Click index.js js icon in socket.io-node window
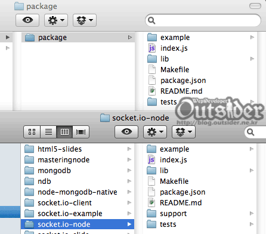The width and height of the screenshot is (266, 234). tap(151, 160)
